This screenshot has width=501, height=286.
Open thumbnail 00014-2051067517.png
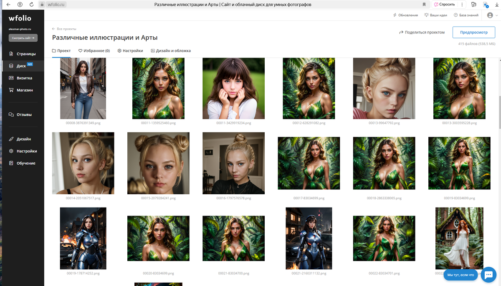tap(83, 163)
